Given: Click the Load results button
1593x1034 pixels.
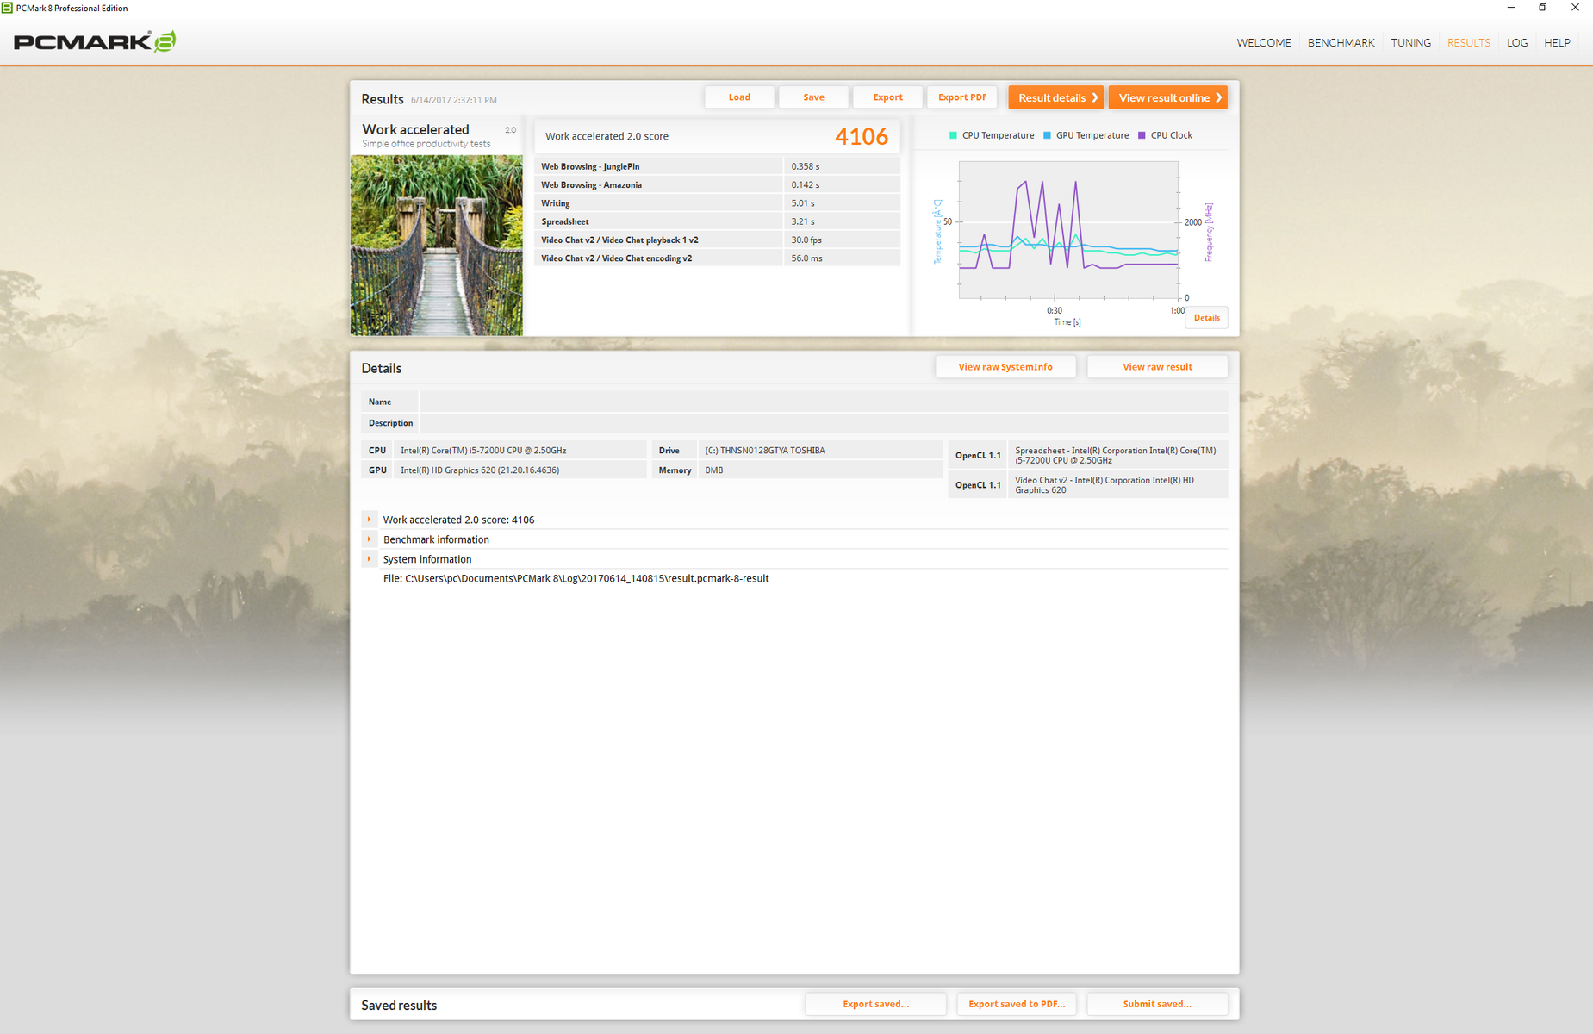Looking at the screenshot, I should (738, 97).
